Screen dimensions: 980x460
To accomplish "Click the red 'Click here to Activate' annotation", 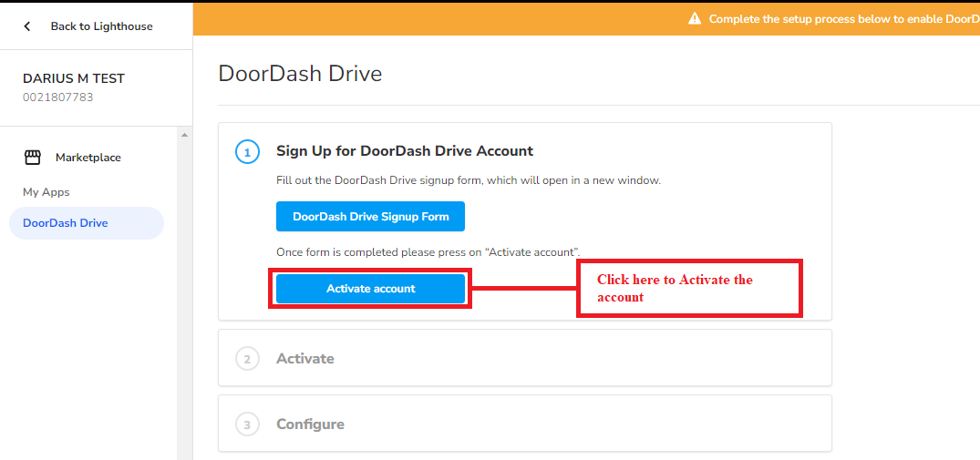I will point(688,289).
